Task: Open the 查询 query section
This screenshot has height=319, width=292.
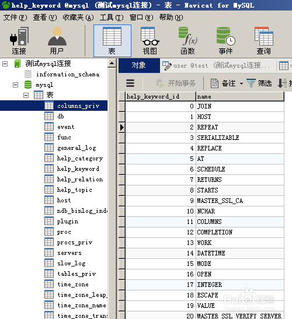Action: pyautogui.click(x=264, y=41)
